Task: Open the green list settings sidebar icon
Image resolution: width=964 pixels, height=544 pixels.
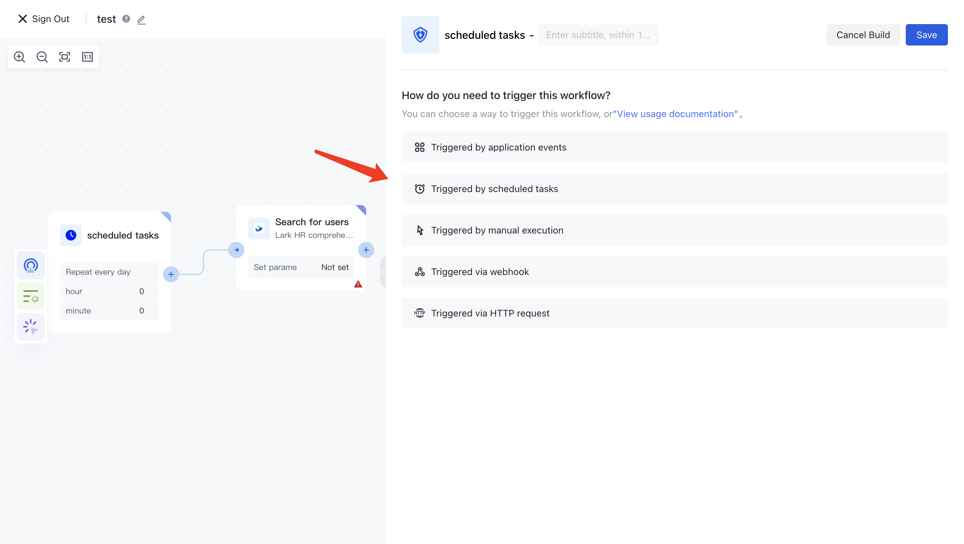Action: [31, 296]
